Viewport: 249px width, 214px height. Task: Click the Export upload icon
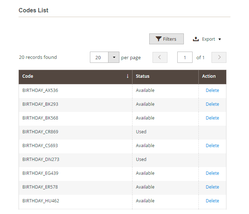click(196, 39)
